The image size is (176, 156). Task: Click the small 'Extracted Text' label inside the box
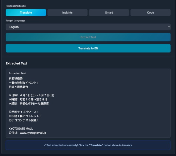coord(17,73)
